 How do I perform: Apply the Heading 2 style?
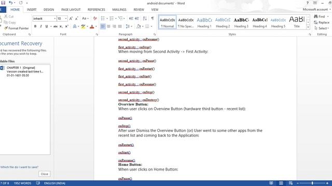(x=223, y=22)
